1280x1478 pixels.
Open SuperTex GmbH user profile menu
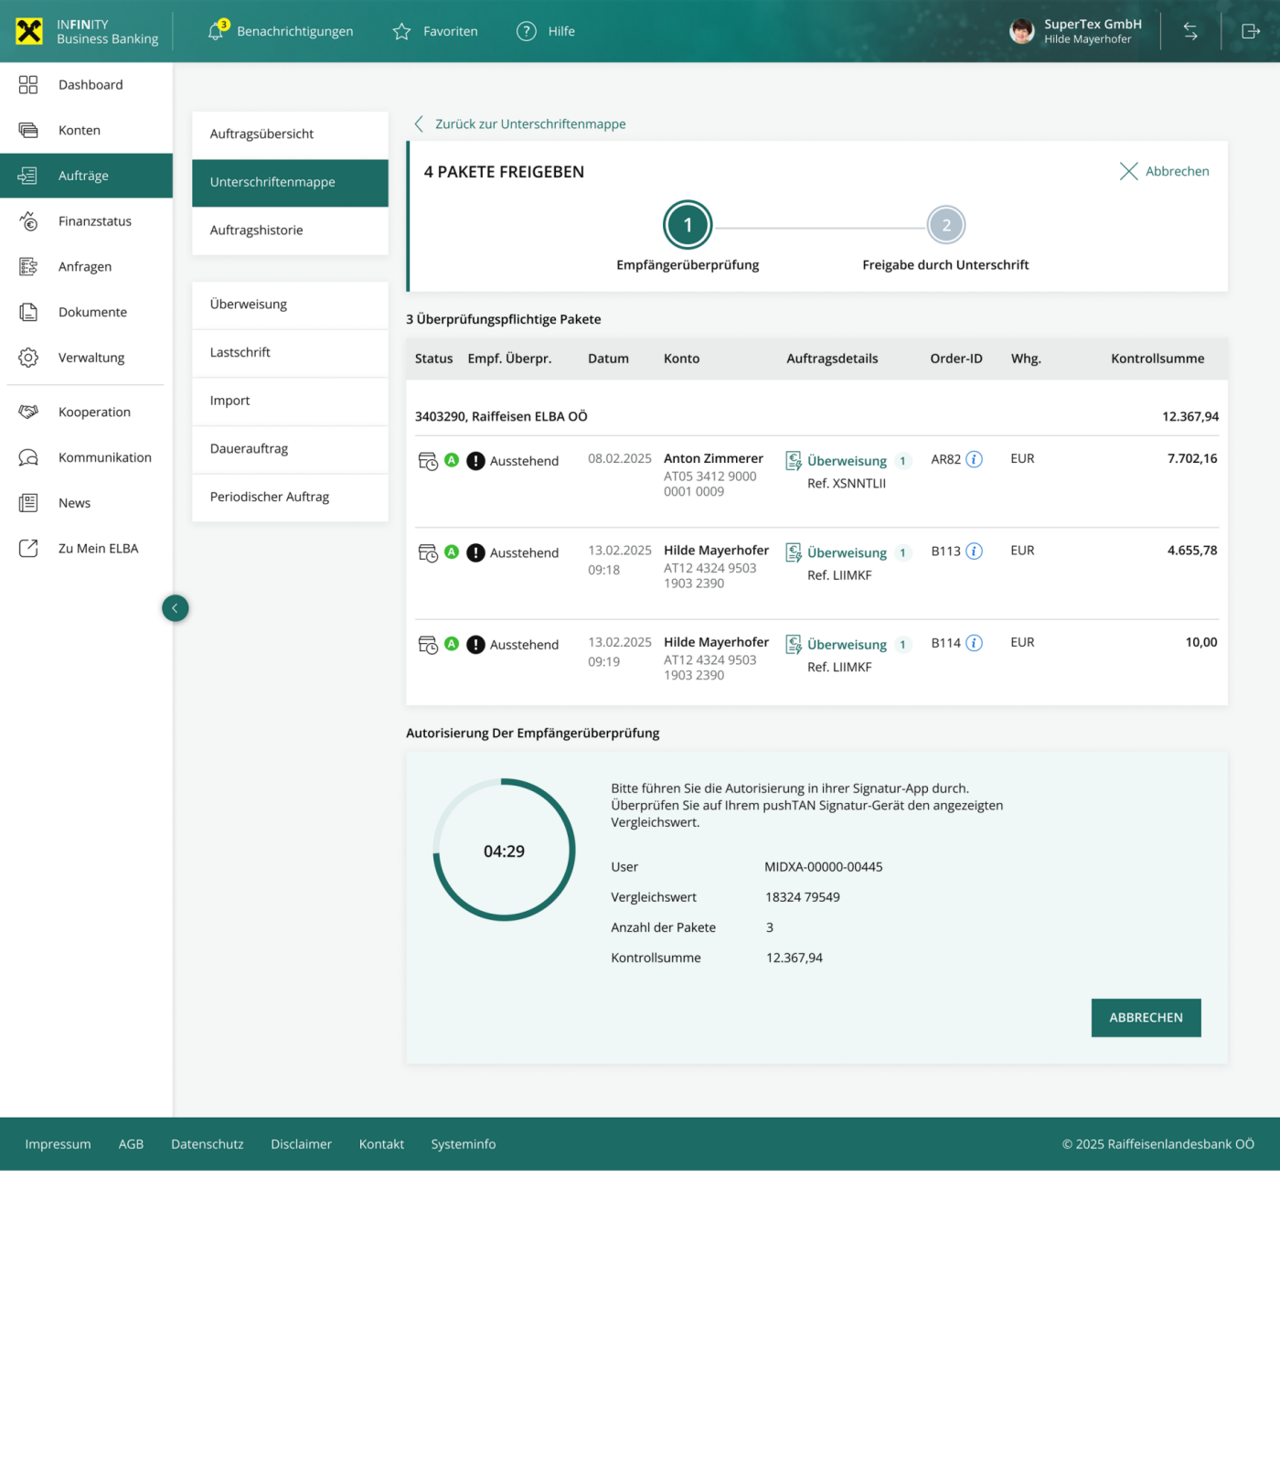(1075, 31)
